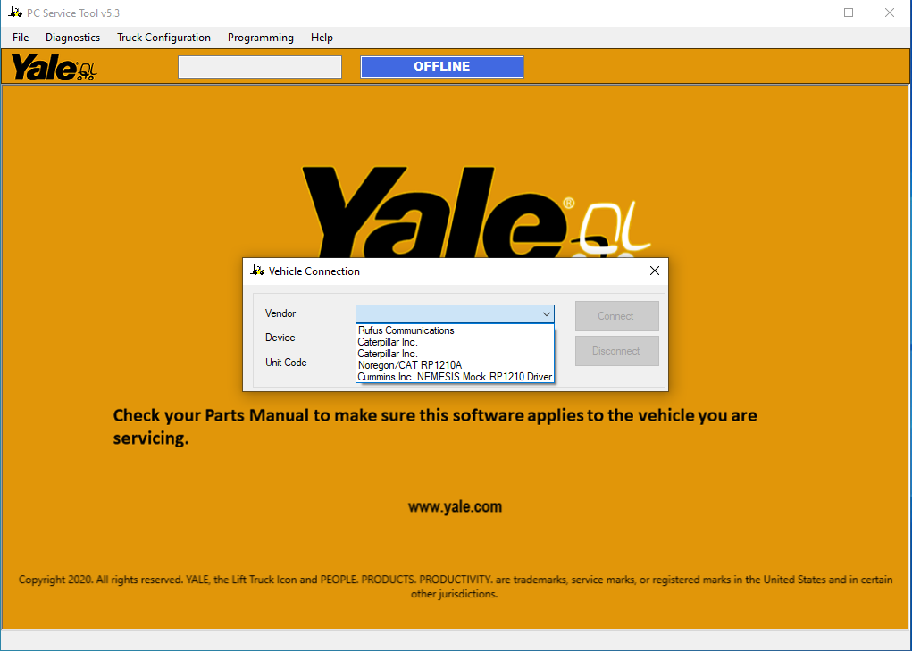Click the Yale logo in the header bar
Image resolution: width=912 pixels, height=651 pixels.
point(54,68)
